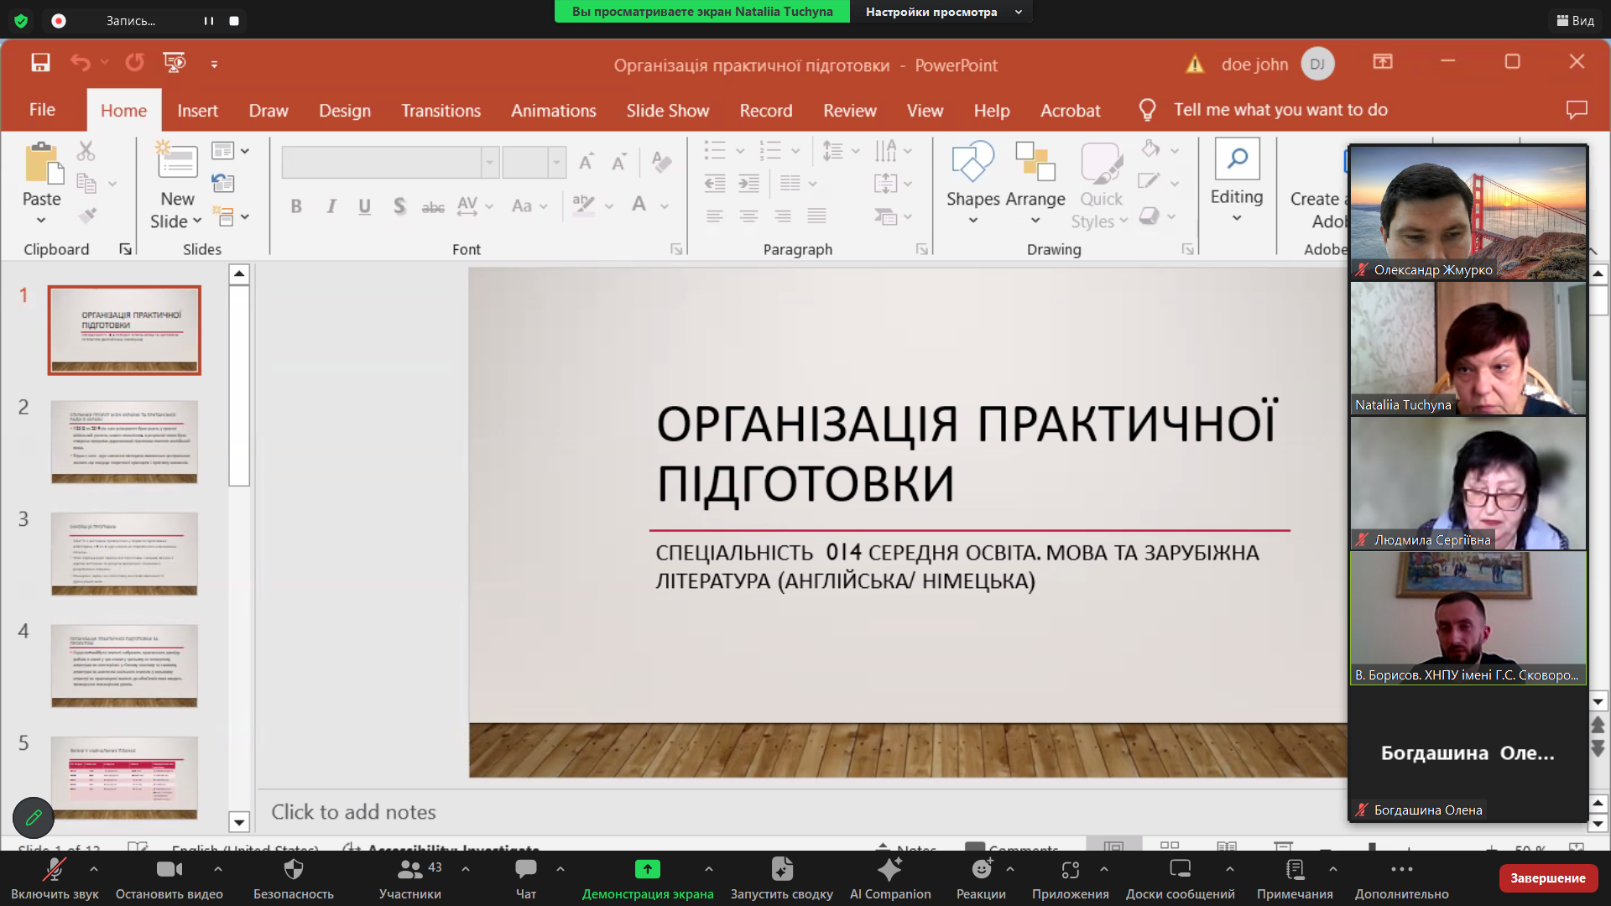Expand bullets list dropdown arrow
Image resolution: width=1611 pixels, height=906 pixels.
[740, 151]
